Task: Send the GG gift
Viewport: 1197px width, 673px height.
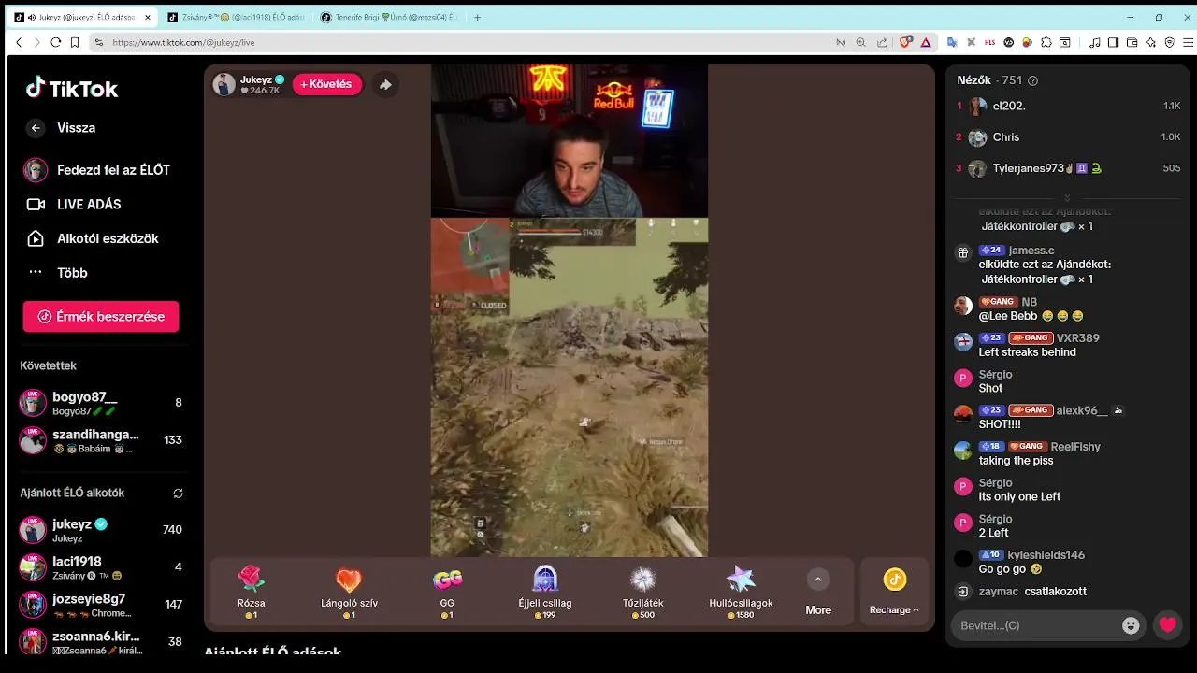Action: [447, 593]
